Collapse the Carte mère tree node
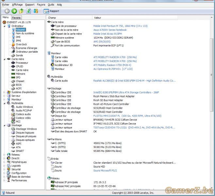 [x=4, y=59]
